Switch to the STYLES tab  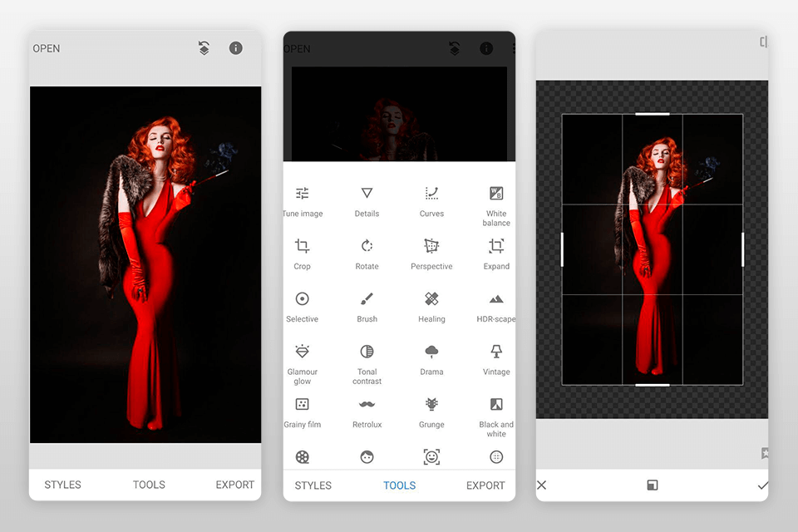pos(313,485)
